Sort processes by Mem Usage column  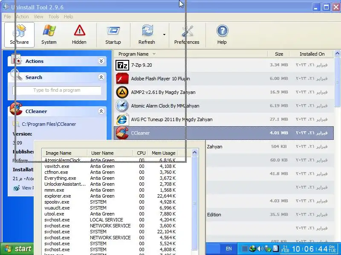[163, 153]
